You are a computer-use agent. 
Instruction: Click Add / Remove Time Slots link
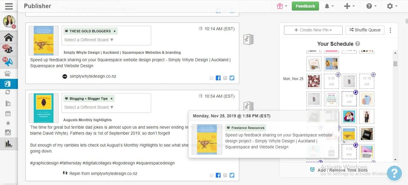(x=343, y=170)
